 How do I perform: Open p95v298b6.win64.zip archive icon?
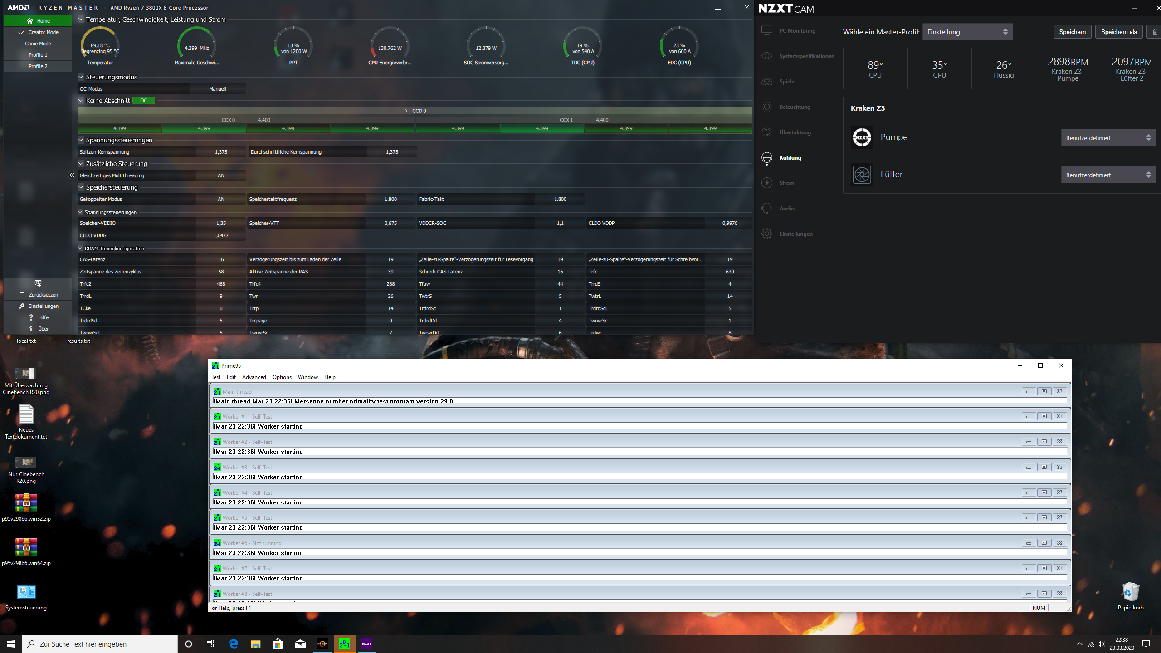pyautogui.click(x=26, y=547)
